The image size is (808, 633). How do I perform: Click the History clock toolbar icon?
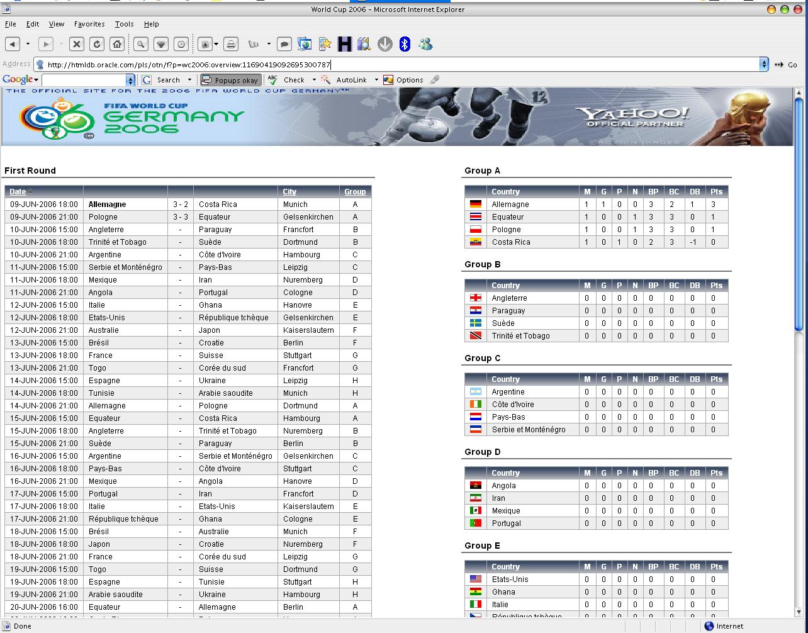coord(181,44)
